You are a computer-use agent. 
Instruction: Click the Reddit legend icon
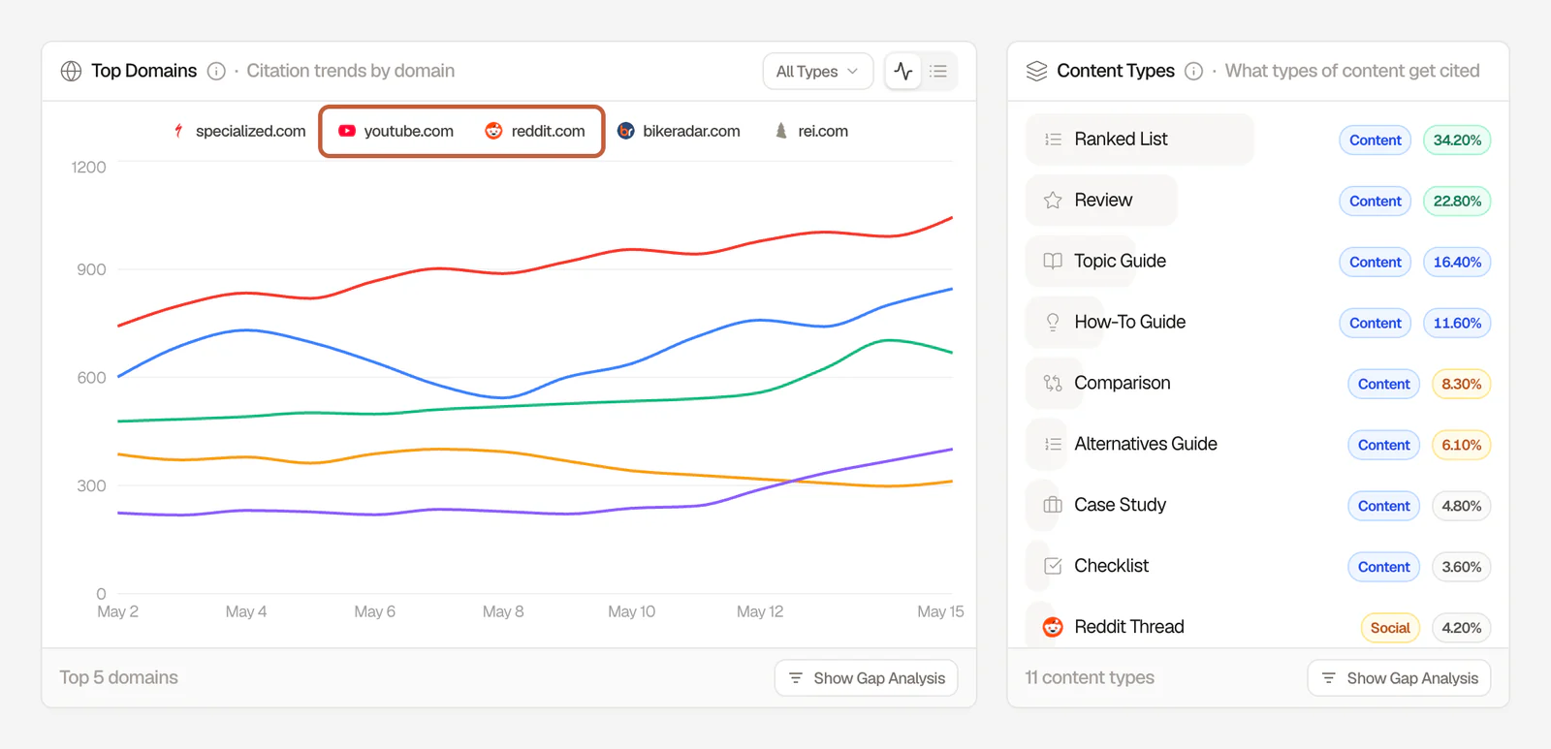tap(493, 131)
